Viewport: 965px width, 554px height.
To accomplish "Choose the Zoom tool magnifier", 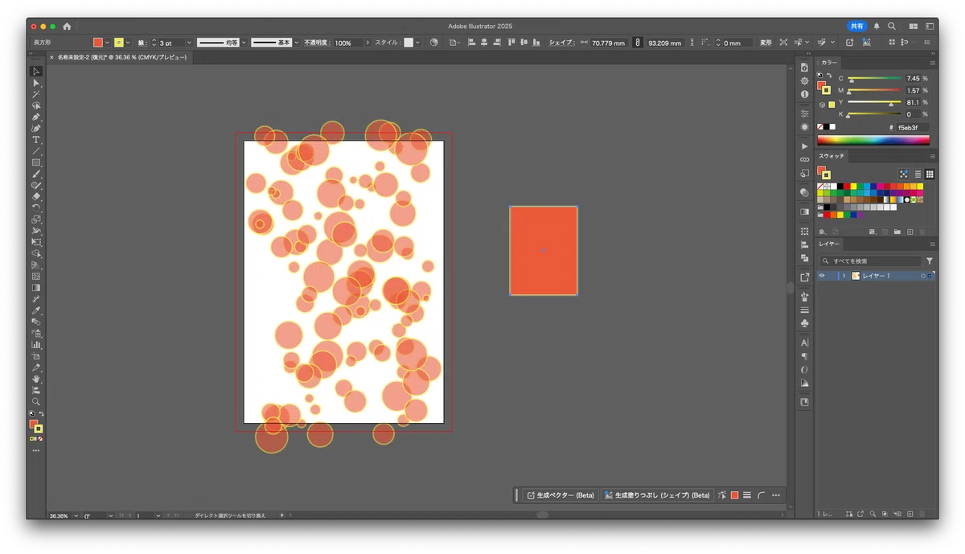I will pos(36,401).
